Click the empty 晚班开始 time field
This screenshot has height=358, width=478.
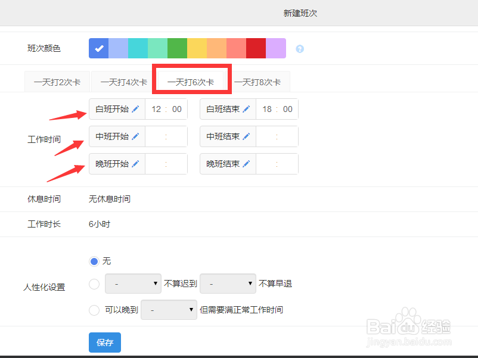click(x=166, y=164)
